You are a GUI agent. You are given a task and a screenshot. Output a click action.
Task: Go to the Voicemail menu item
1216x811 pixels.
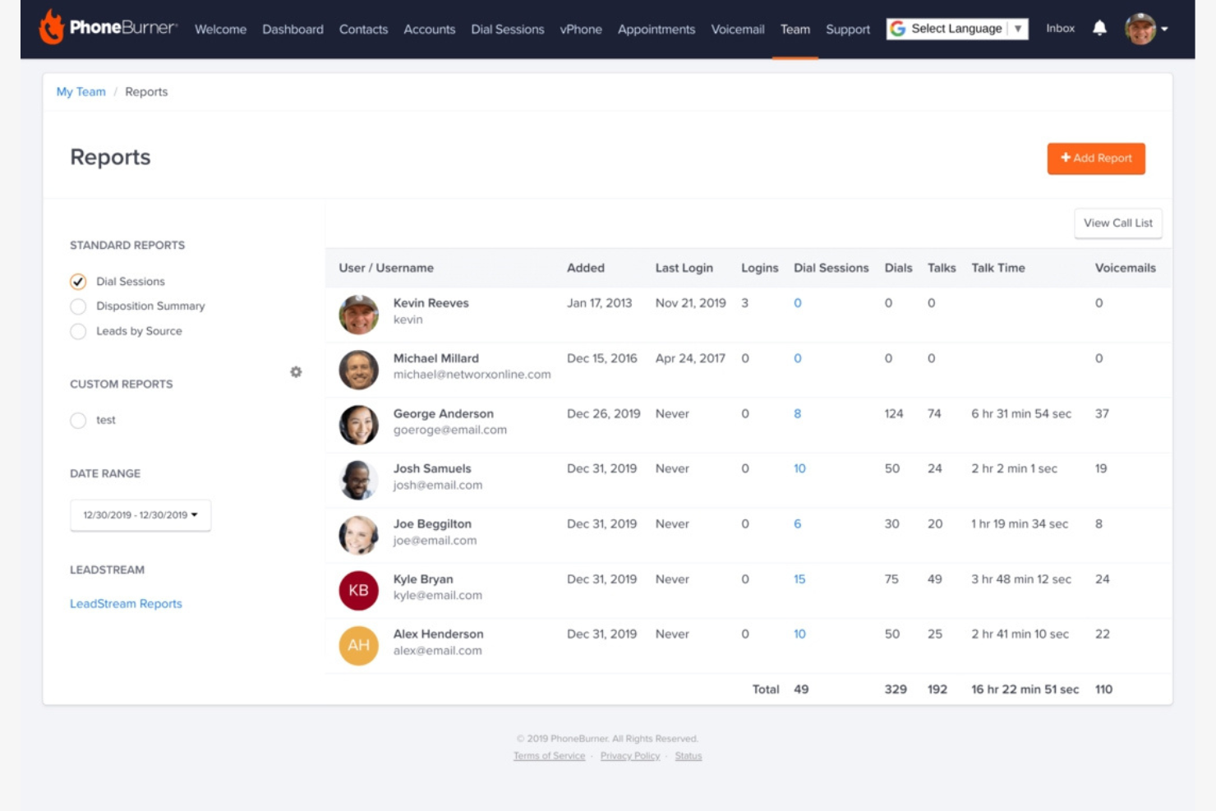coord(737,30)
